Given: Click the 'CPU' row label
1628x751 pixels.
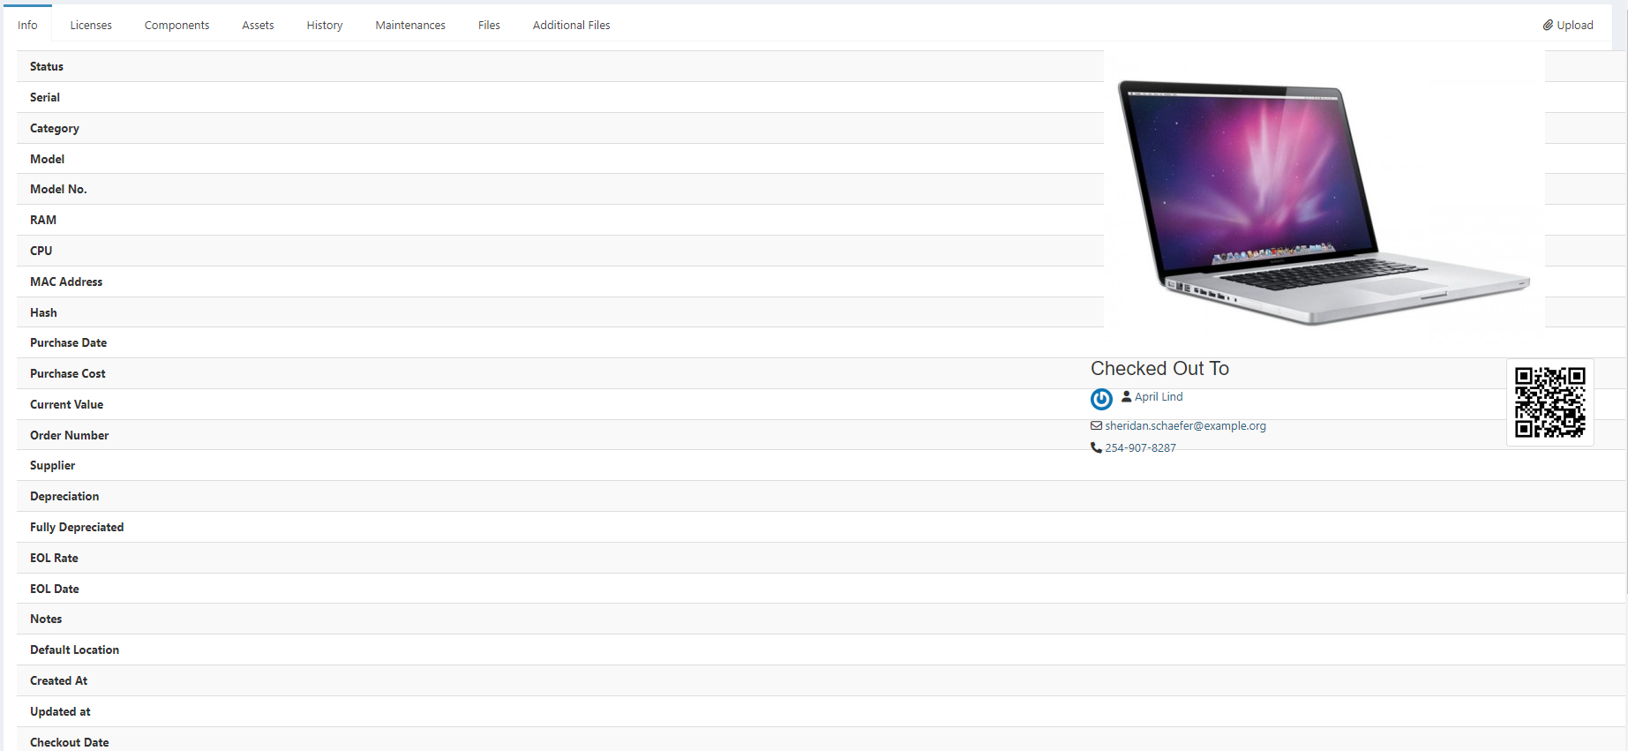Looking at the screenshot, I should [x=41, y=251].
